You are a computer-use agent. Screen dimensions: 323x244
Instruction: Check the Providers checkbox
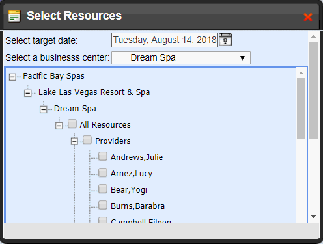[87, 140]
